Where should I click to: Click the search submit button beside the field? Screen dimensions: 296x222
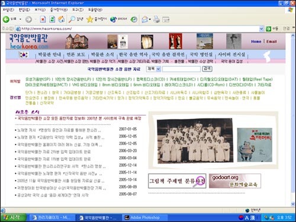coord(207,69)
